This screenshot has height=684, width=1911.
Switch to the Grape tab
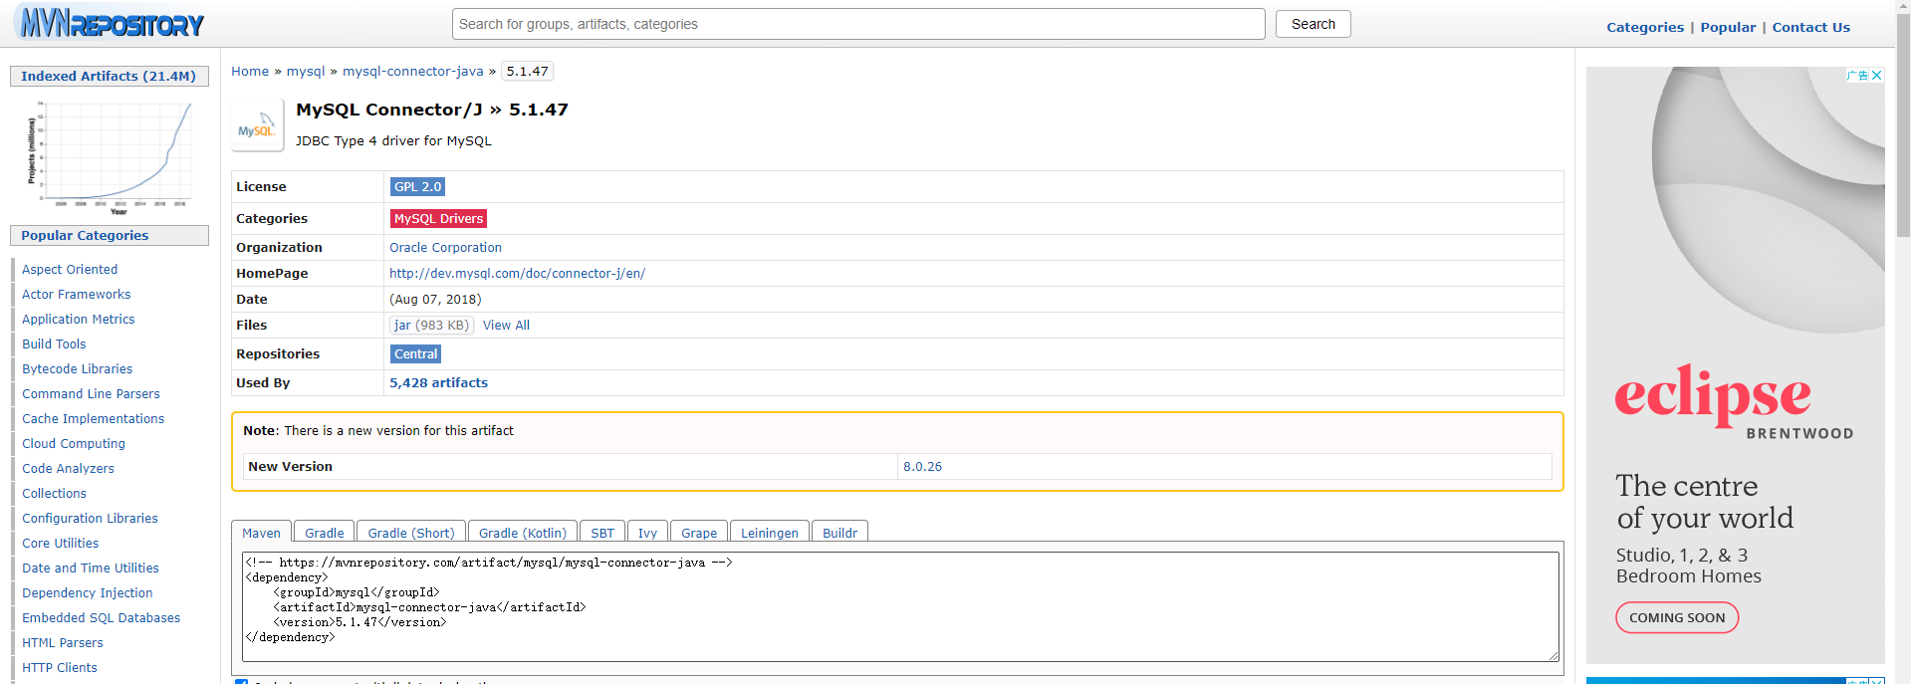point(699,533)
